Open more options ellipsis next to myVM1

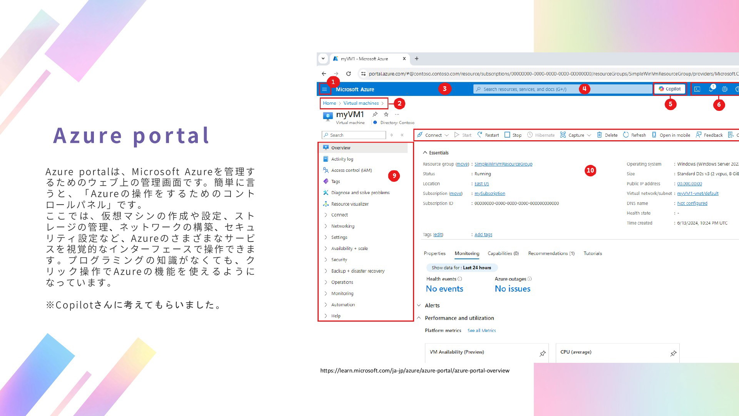(397, 114)
